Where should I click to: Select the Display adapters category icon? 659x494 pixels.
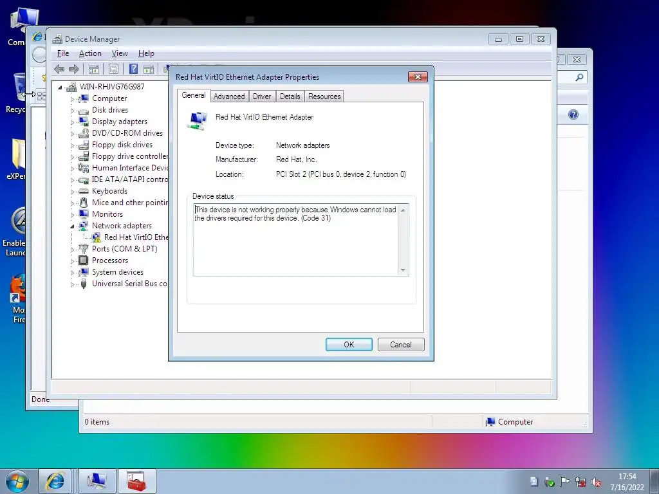click(84, 122)
